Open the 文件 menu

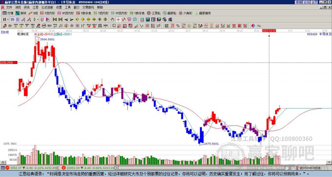click(x=9, y=7)
